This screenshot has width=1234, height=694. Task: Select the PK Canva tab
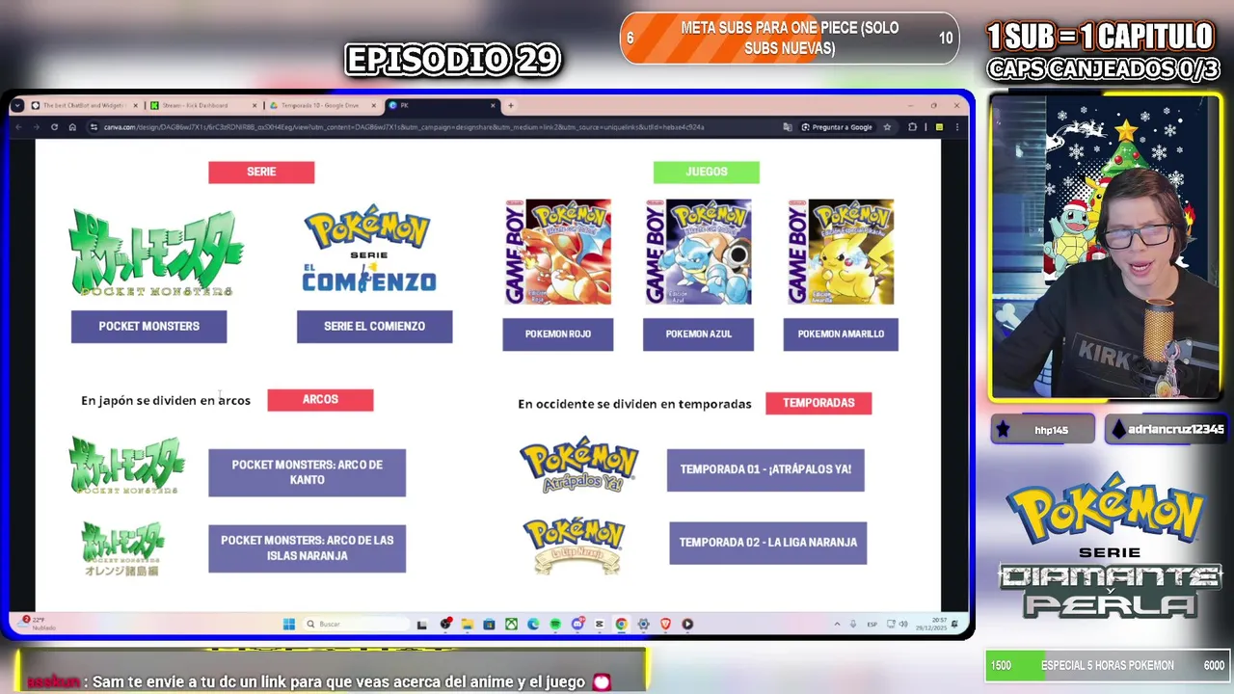tap(441, 105)
